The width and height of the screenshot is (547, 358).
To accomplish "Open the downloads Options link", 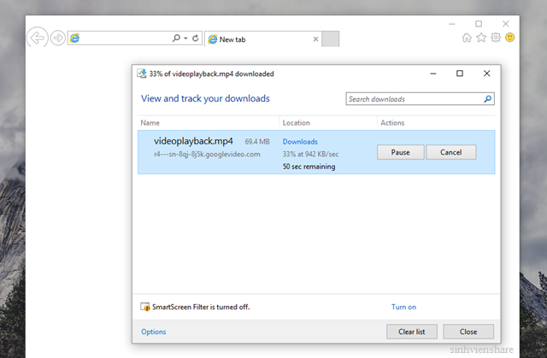I will pyautogui.click(x=154, y=332).
